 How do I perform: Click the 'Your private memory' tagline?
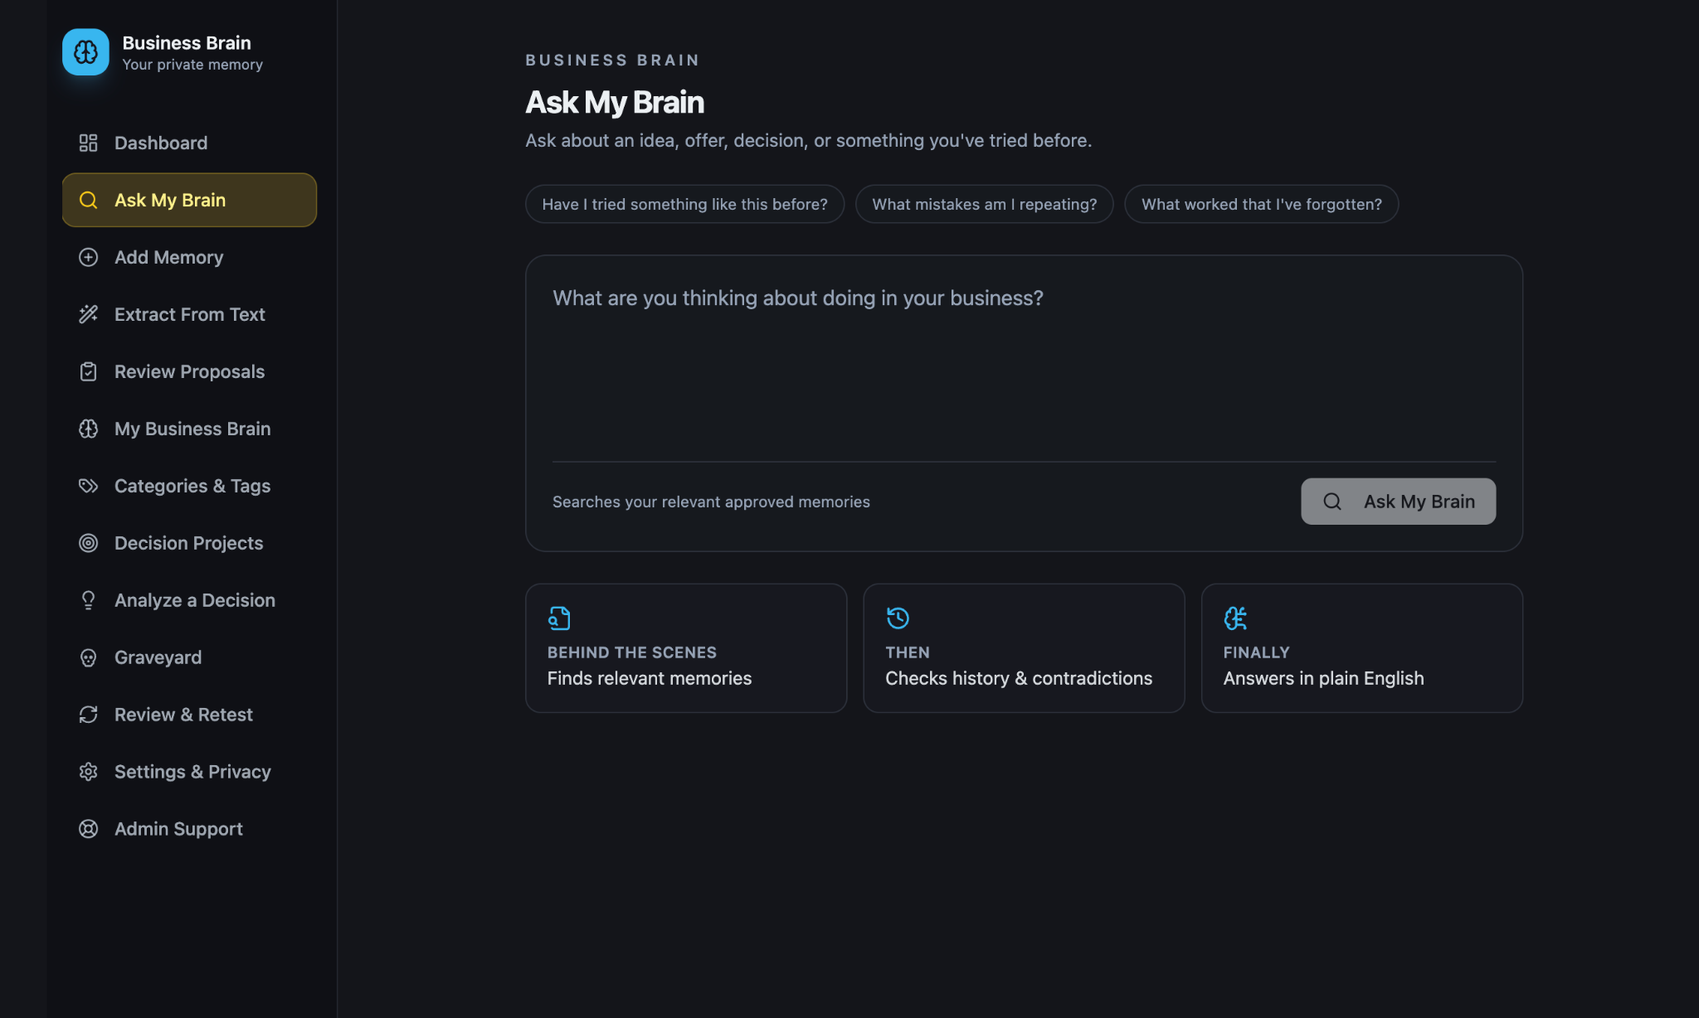[x=192, y=65]
